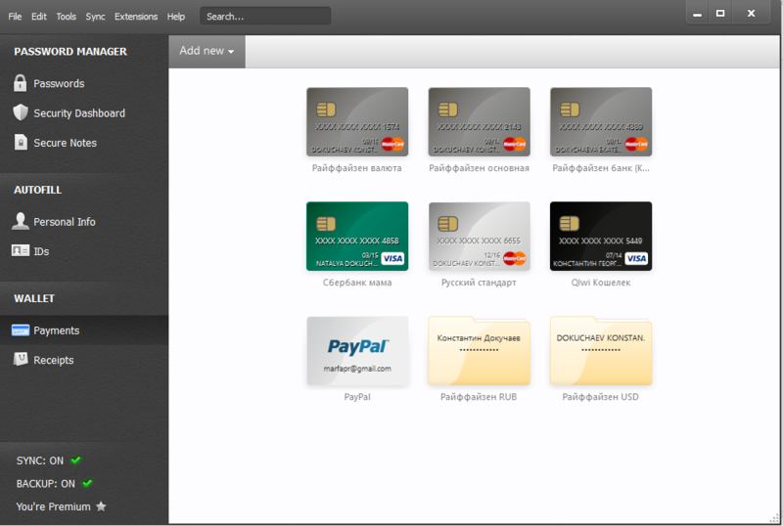
Task: Open the card ending in 2143
Action: click(479, 122)
